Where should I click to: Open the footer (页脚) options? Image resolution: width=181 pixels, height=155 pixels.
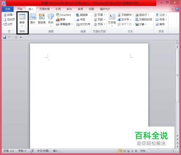(99, 20)
